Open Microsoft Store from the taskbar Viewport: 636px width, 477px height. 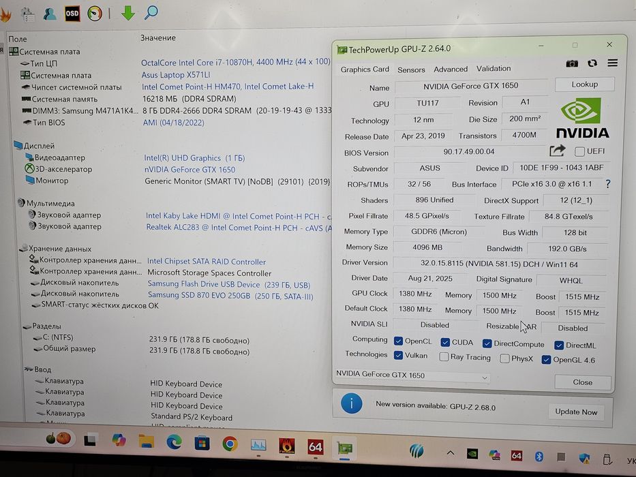coord(202,444)
